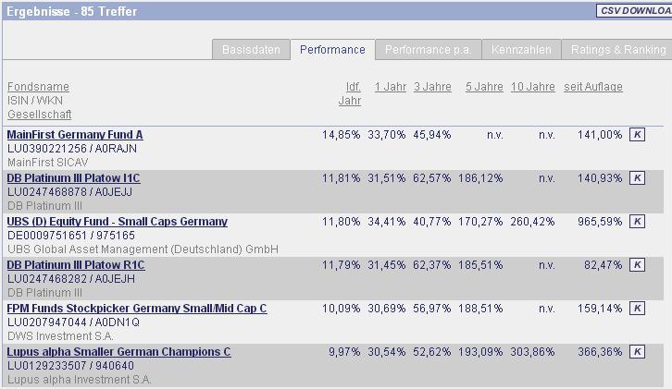
Task: Click K icon for UBS Equity Fund Small Caps
Action: click(637, 222)
